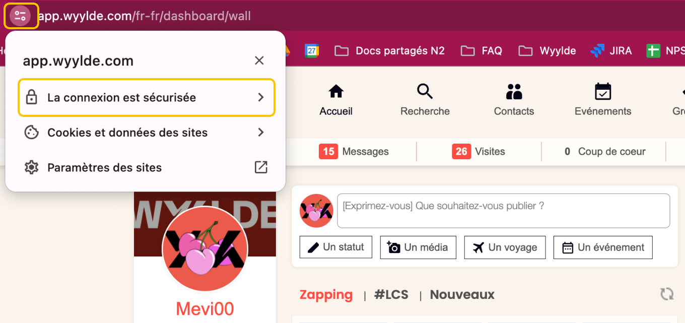Image resolution: width=685 pixels, height=323 pixels.
Task: Open the FAQ bookmark folder
Action: point(482,50)
